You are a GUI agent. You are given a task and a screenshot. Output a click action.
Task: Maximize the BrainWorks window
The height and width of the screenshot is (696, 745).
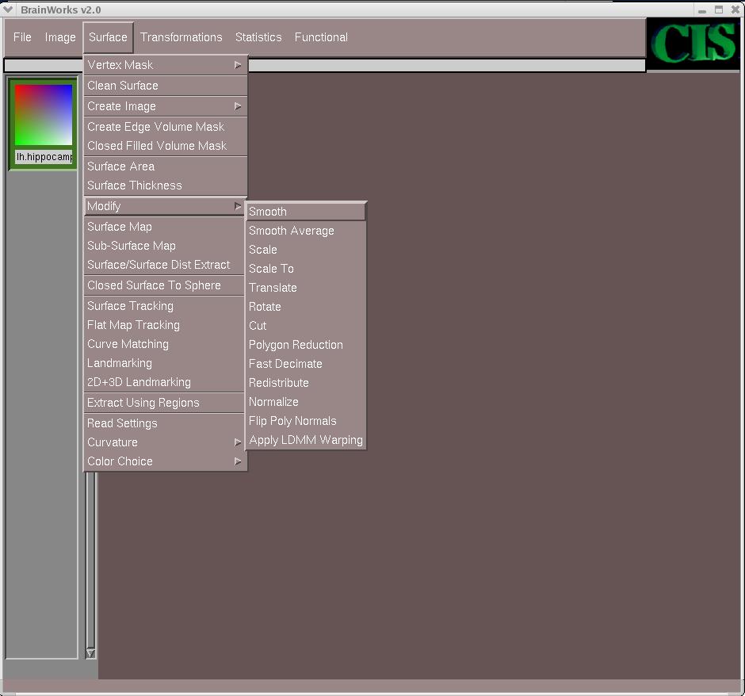719,10
